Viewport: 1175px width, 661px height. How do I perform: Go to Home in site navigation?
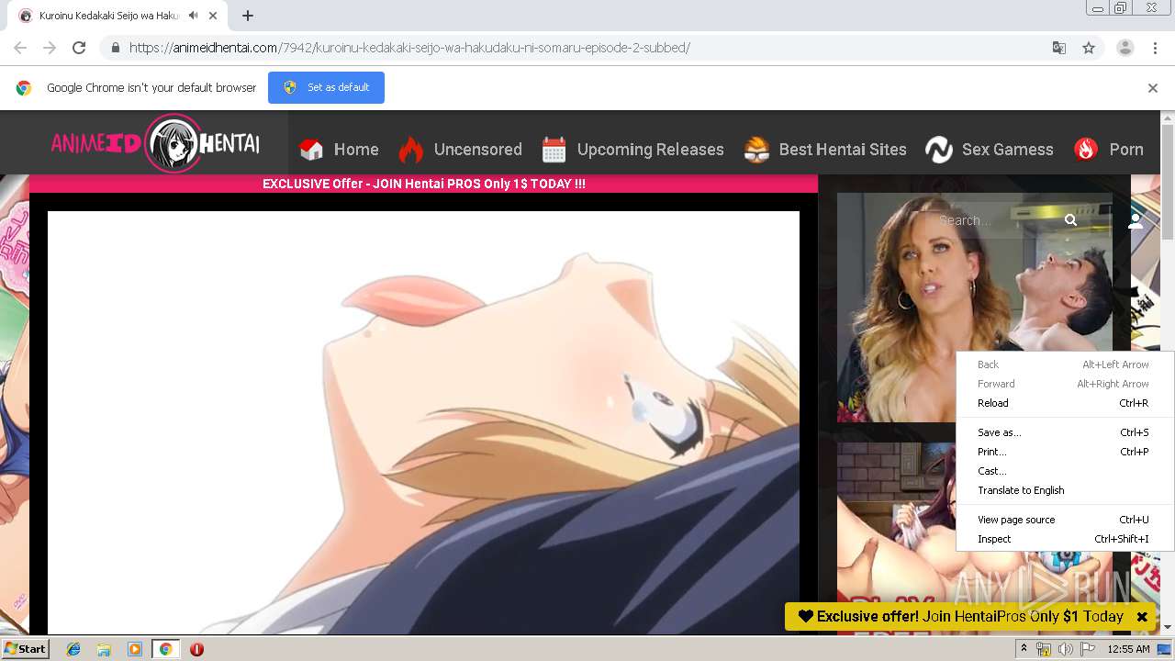pos(356,150)
